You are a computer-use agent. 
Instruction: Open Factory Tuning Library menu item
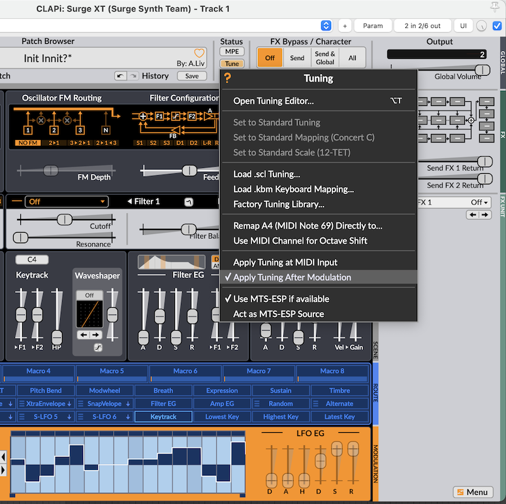click(319, 204)
